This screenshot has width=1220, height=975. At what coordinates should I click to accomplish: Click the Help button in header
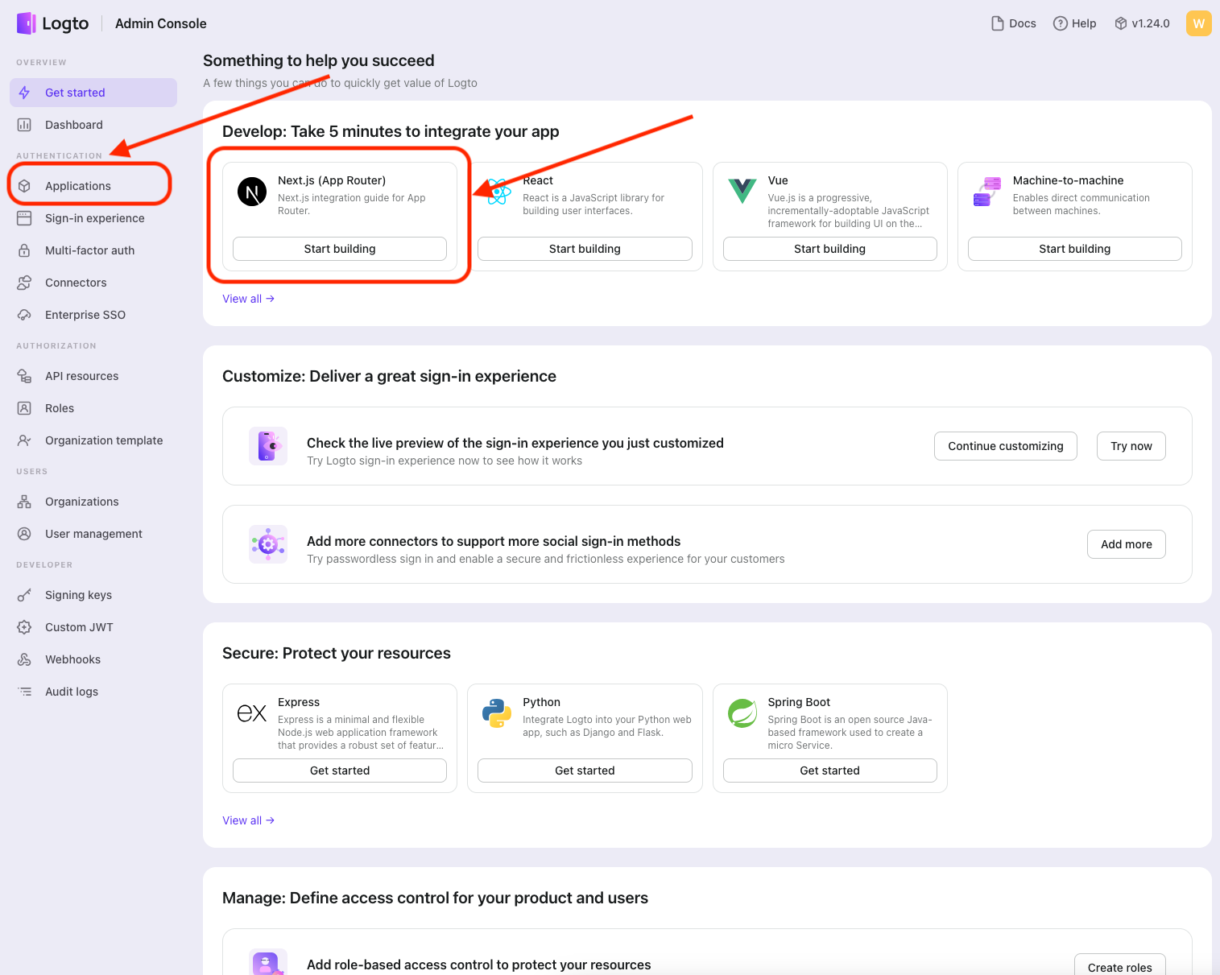coord(1075,23)
